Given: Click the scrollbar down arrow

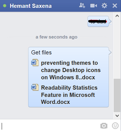Looking at the screenshot, I should [x=117, y=116].
